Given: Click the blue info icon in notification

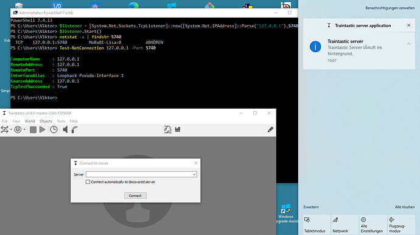Looking at the screenshot, I should pyautogui.click(x=315, y=47).
